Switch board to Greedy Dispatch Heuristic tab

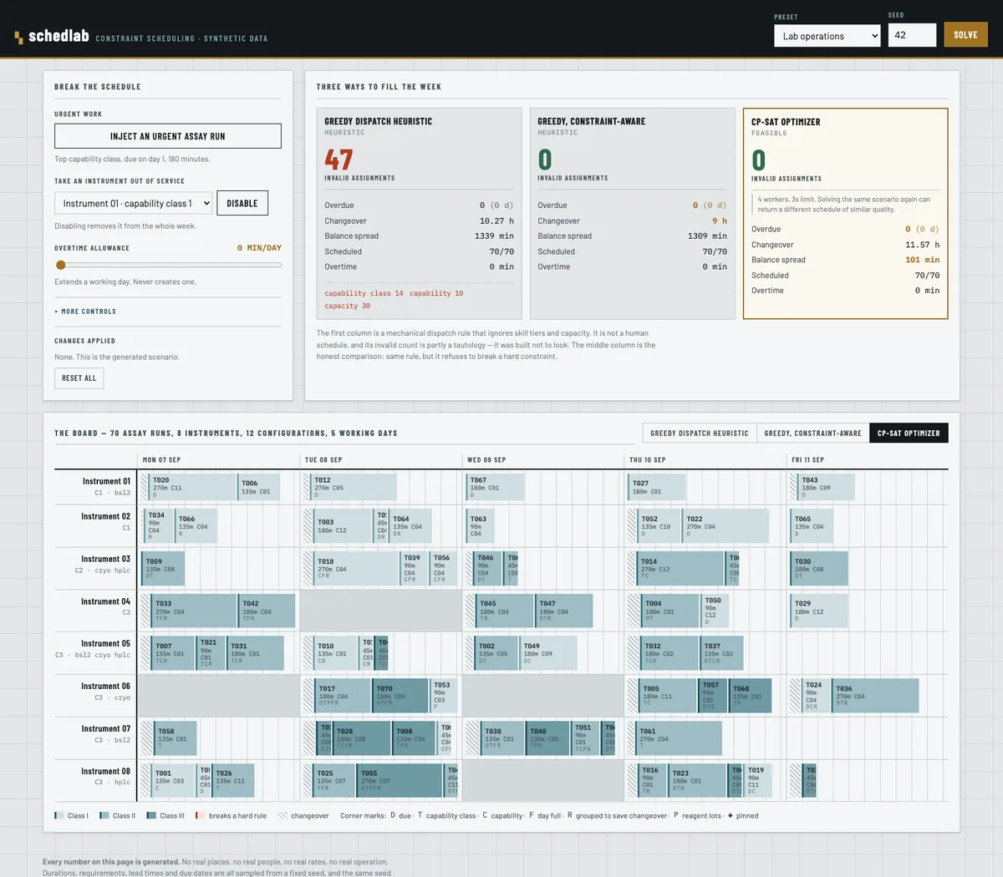coord(699,433)
